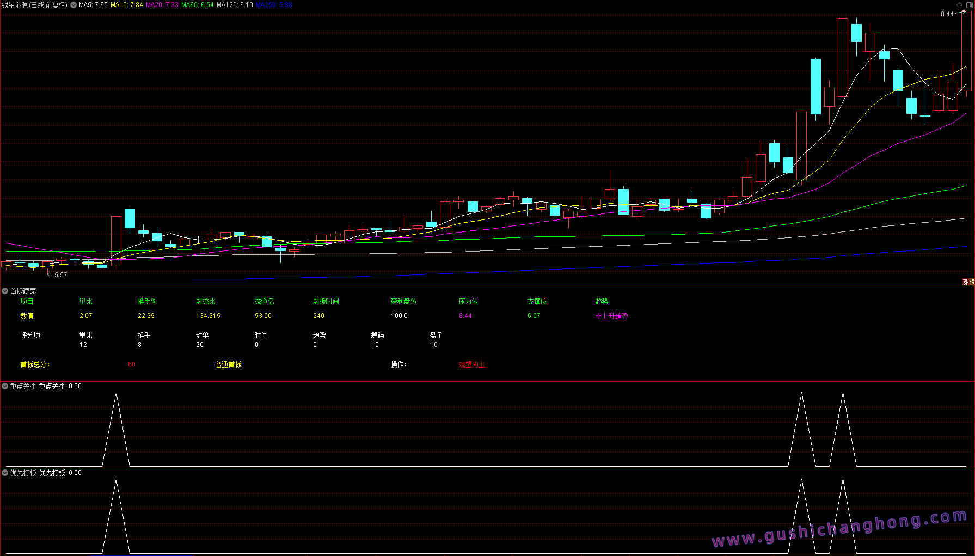Click the 5.57 low price marker
The image size is (975, 556).
[x=60, y=275]
